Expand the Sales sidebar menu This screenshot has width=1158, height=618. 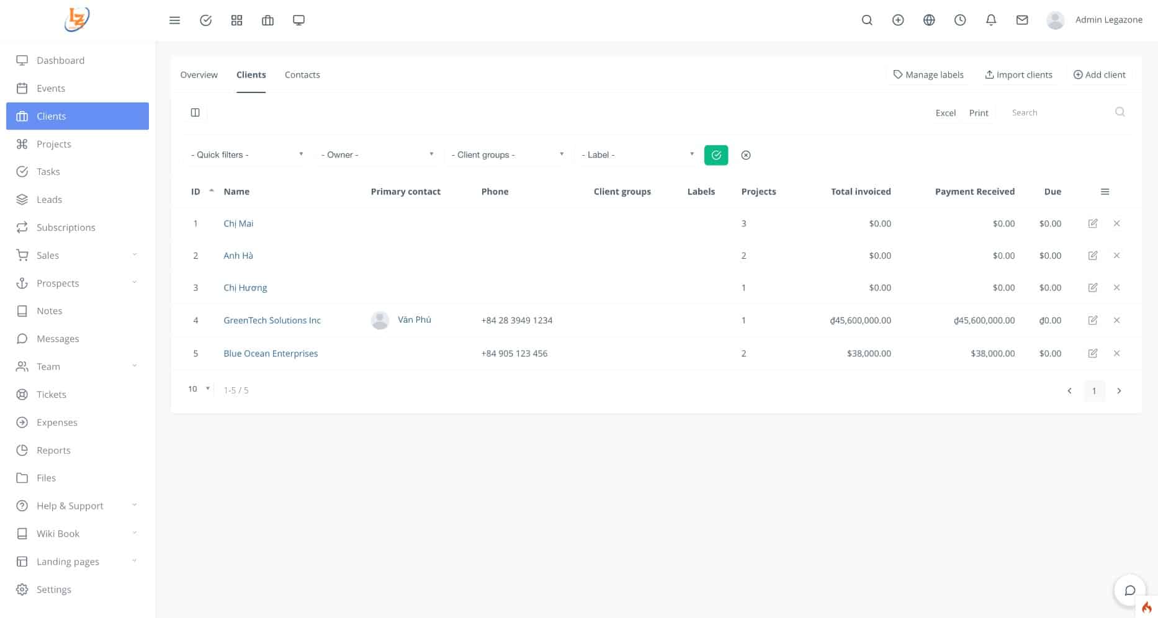point(78,256)
